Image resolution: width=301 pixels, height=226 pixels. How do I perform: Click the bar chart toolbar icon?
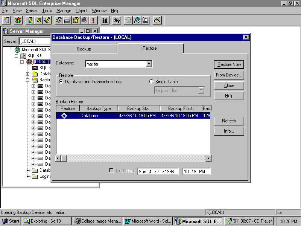click(x=105, y=20)
